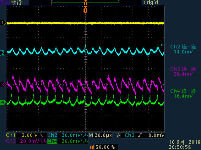Image resolution: width=201 pixels, height=150 pixels.
Task: Click the time 20:50:58 readout
Action: 180,147
